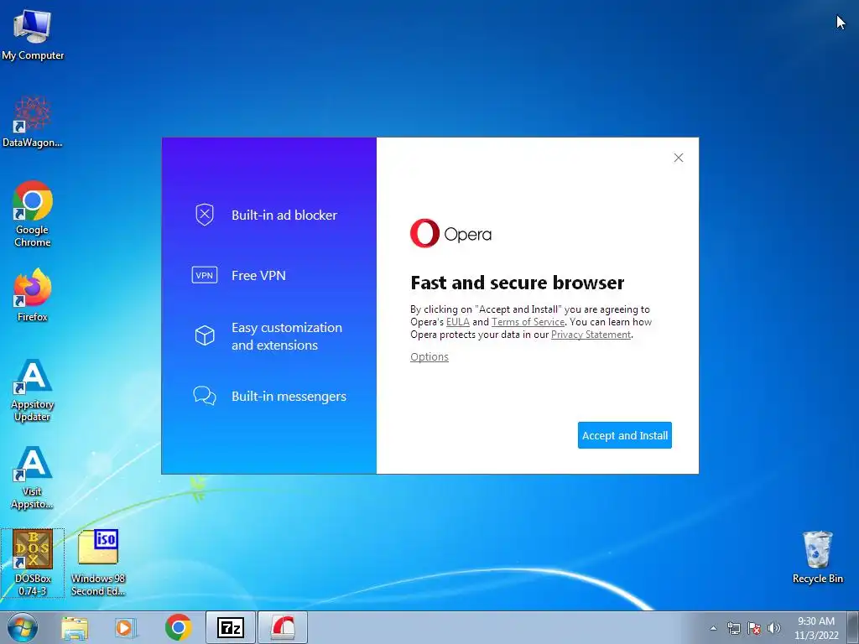Open the Privacy Statement link

pyautogui.click(x=591, y=335)
